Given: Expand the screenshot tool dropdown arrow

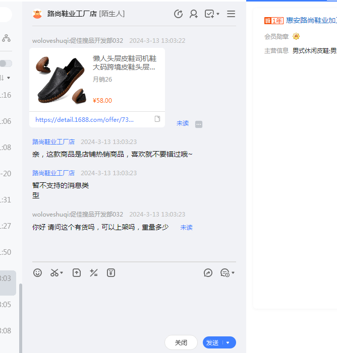Looking at the screenshot, I should [x=62, y=273].
